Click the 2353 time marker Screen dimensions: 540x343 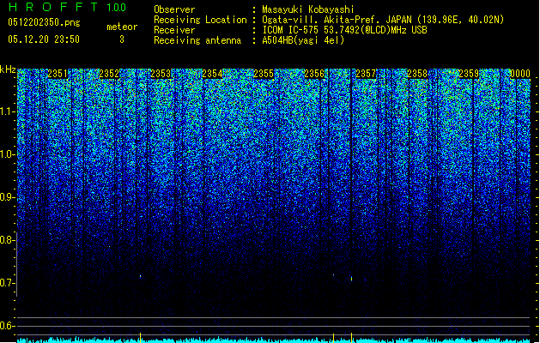[x=161, y=74]
